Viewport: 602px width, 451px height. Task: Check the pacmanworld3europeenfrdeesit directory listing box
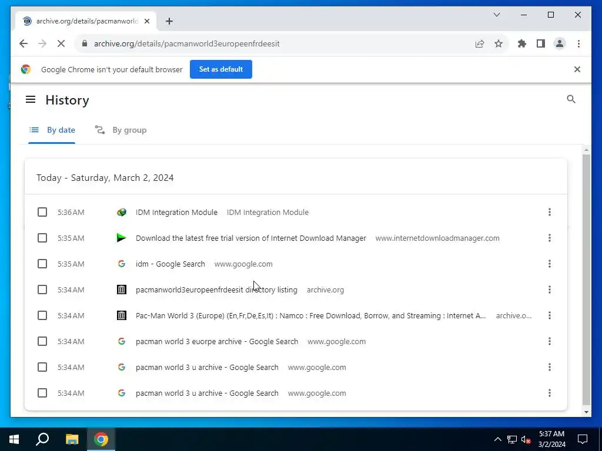click(42, 290)
